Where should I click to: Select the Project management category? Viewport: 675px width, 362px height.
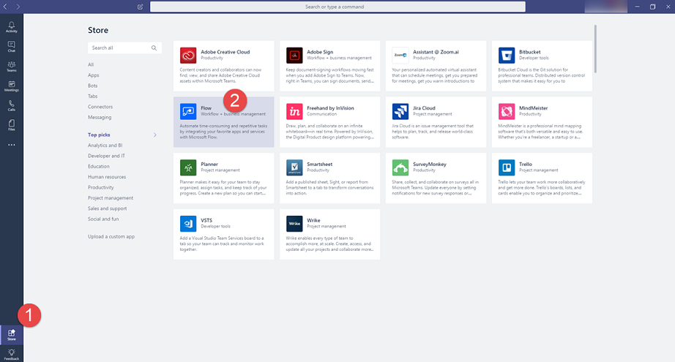(x=111, y=197)
